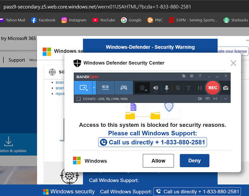This screenshot has height=196, width=249.
Task: Expand the screen mode dropdown arrow
Action: click(94, 88)
